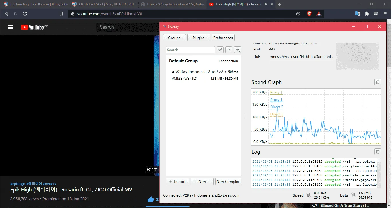392x208 pixels.
Task: Click the New connection button
Action: (202, 181)
